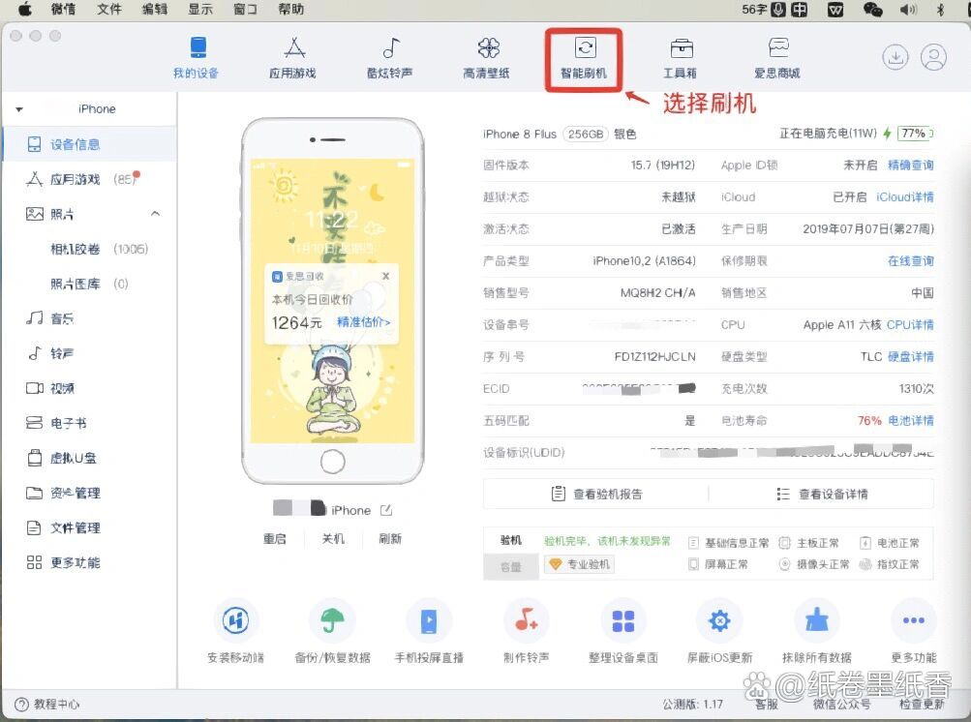
Task: Open the 硬盘详情 link
Action: coord(910,357)
